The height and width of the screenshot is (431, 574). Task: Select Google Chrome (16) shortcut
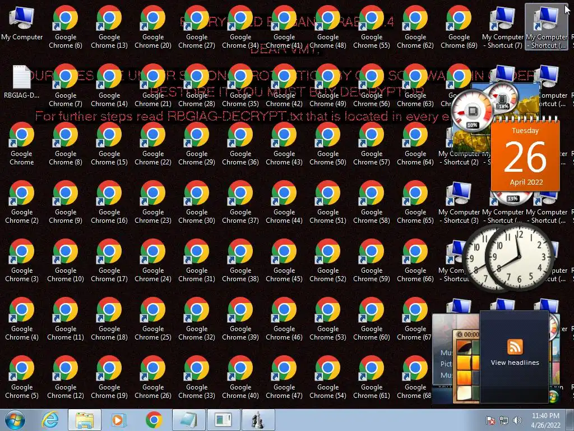tap(109, 202)
